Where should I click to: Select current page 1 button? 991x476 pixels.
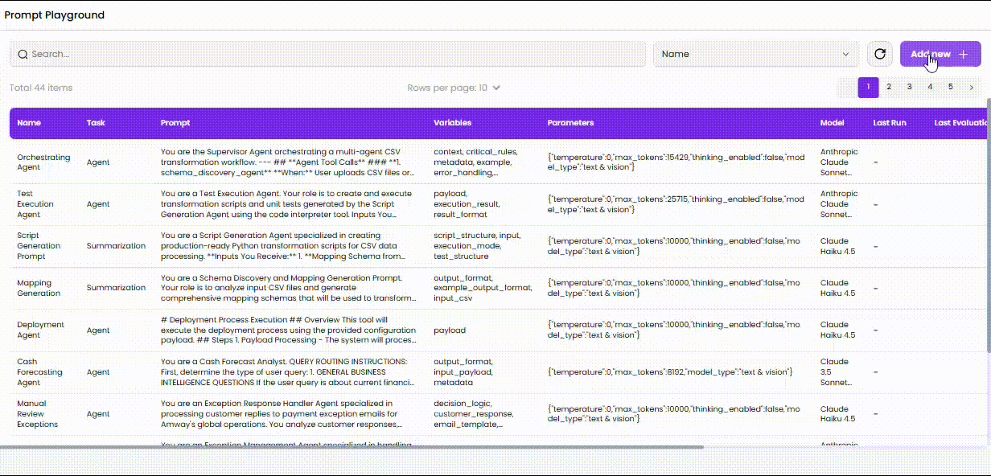click(868, 87)
